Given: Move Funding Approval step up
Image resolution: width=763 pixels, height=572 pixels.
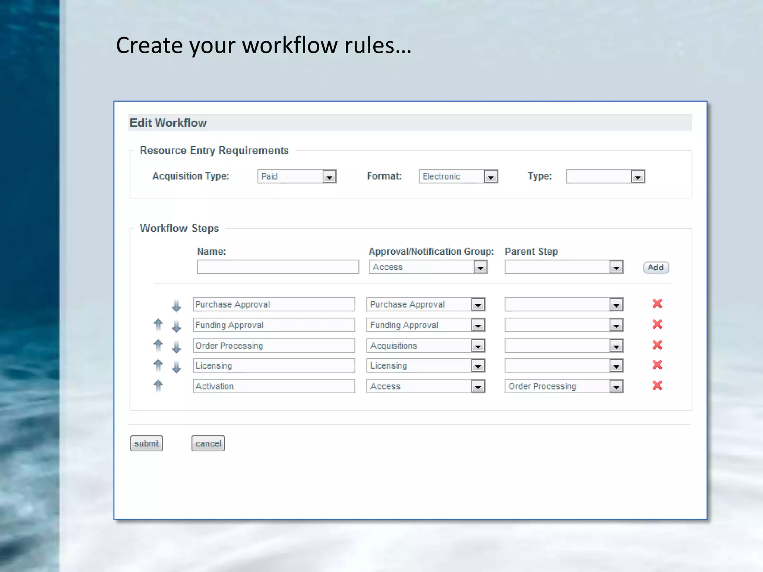Looking at the screenshot, I should click(158, 325).
